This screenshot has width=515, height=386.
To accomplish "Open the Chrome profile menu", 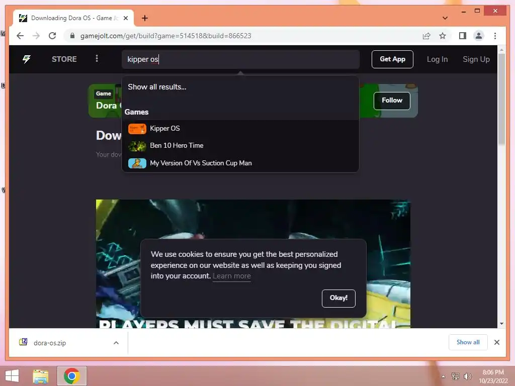I will (x=479, y=36).
